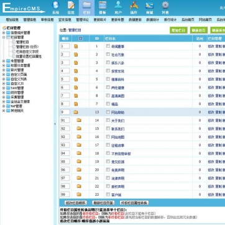Screen dimensions: 225x225
Task: Expand the WAP管理 tree node
Action: point(4,106)
